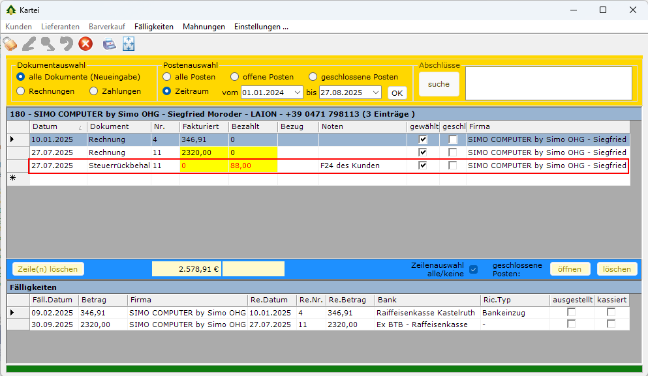Image resolution: width=648 pixels, height=376 pixels.
Task: Click the greyed-out undo arrow icon
Action: click(66, 44)
